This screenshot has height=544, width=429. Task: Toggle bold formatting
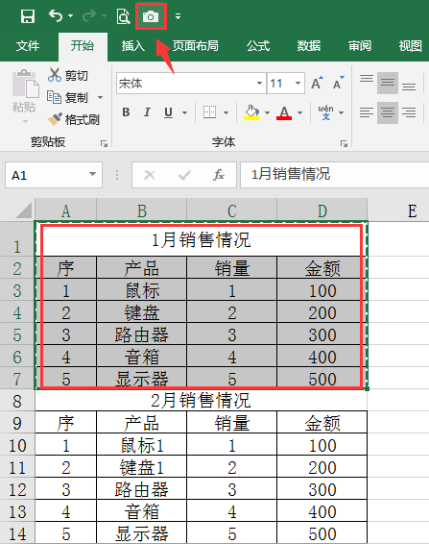126,112
